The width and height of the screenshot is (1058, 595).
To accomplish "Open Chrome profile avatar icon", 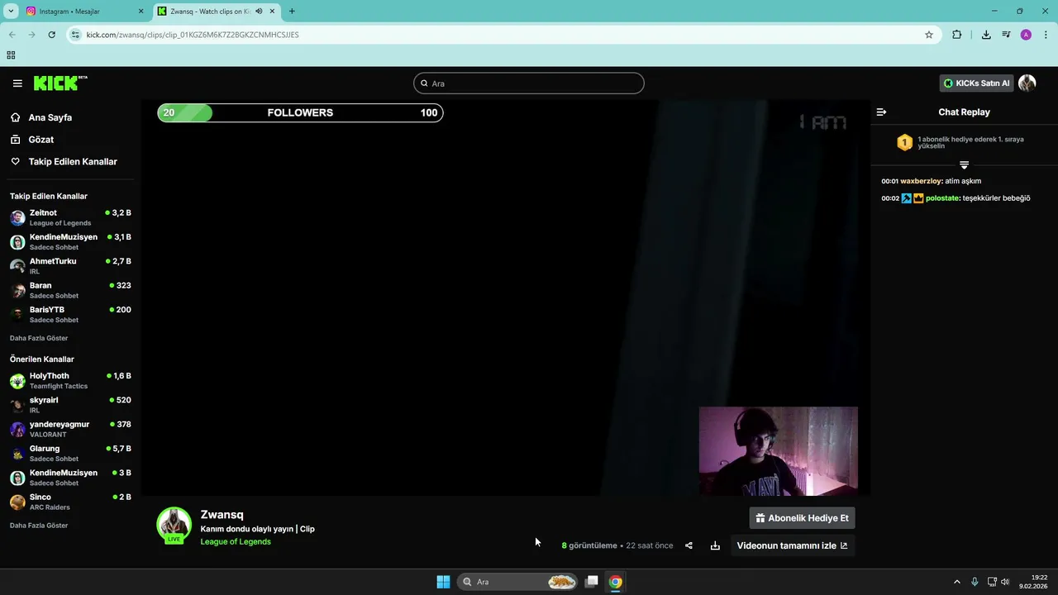I will tap(1026, 35).
